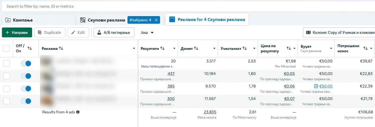Screen dimensions: 375x127
Task: Click the Рекламе tab ad icon
Action: point(172,19)
